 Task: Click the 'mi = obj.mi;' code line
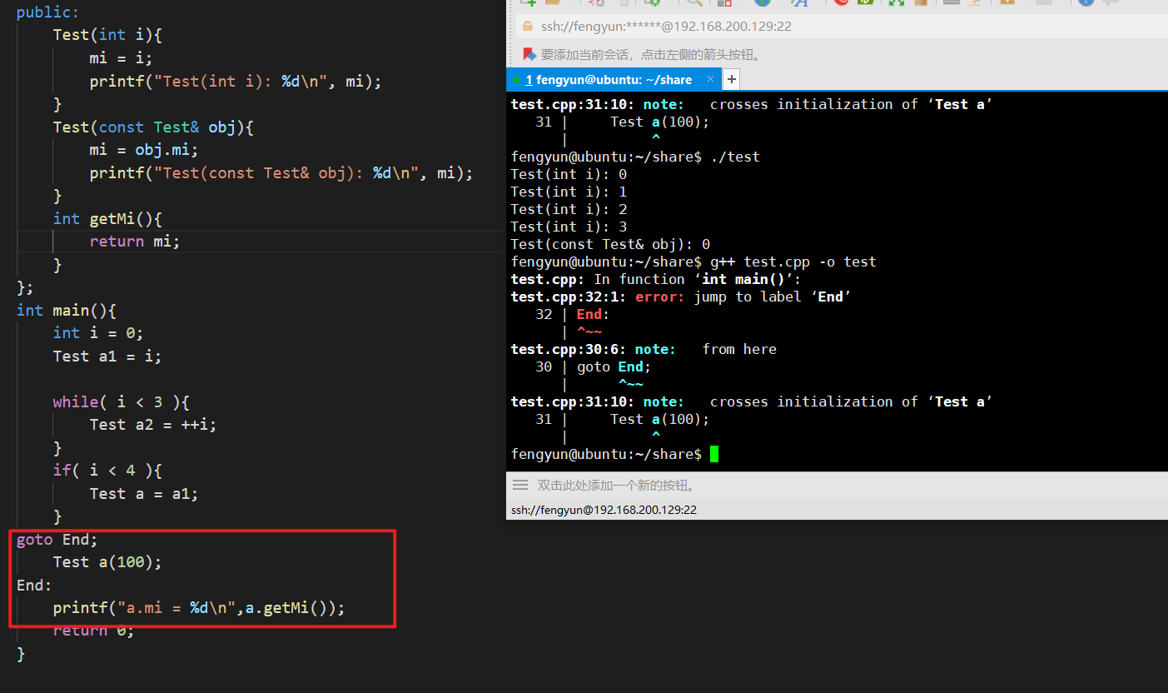click(x=144, y=150)
